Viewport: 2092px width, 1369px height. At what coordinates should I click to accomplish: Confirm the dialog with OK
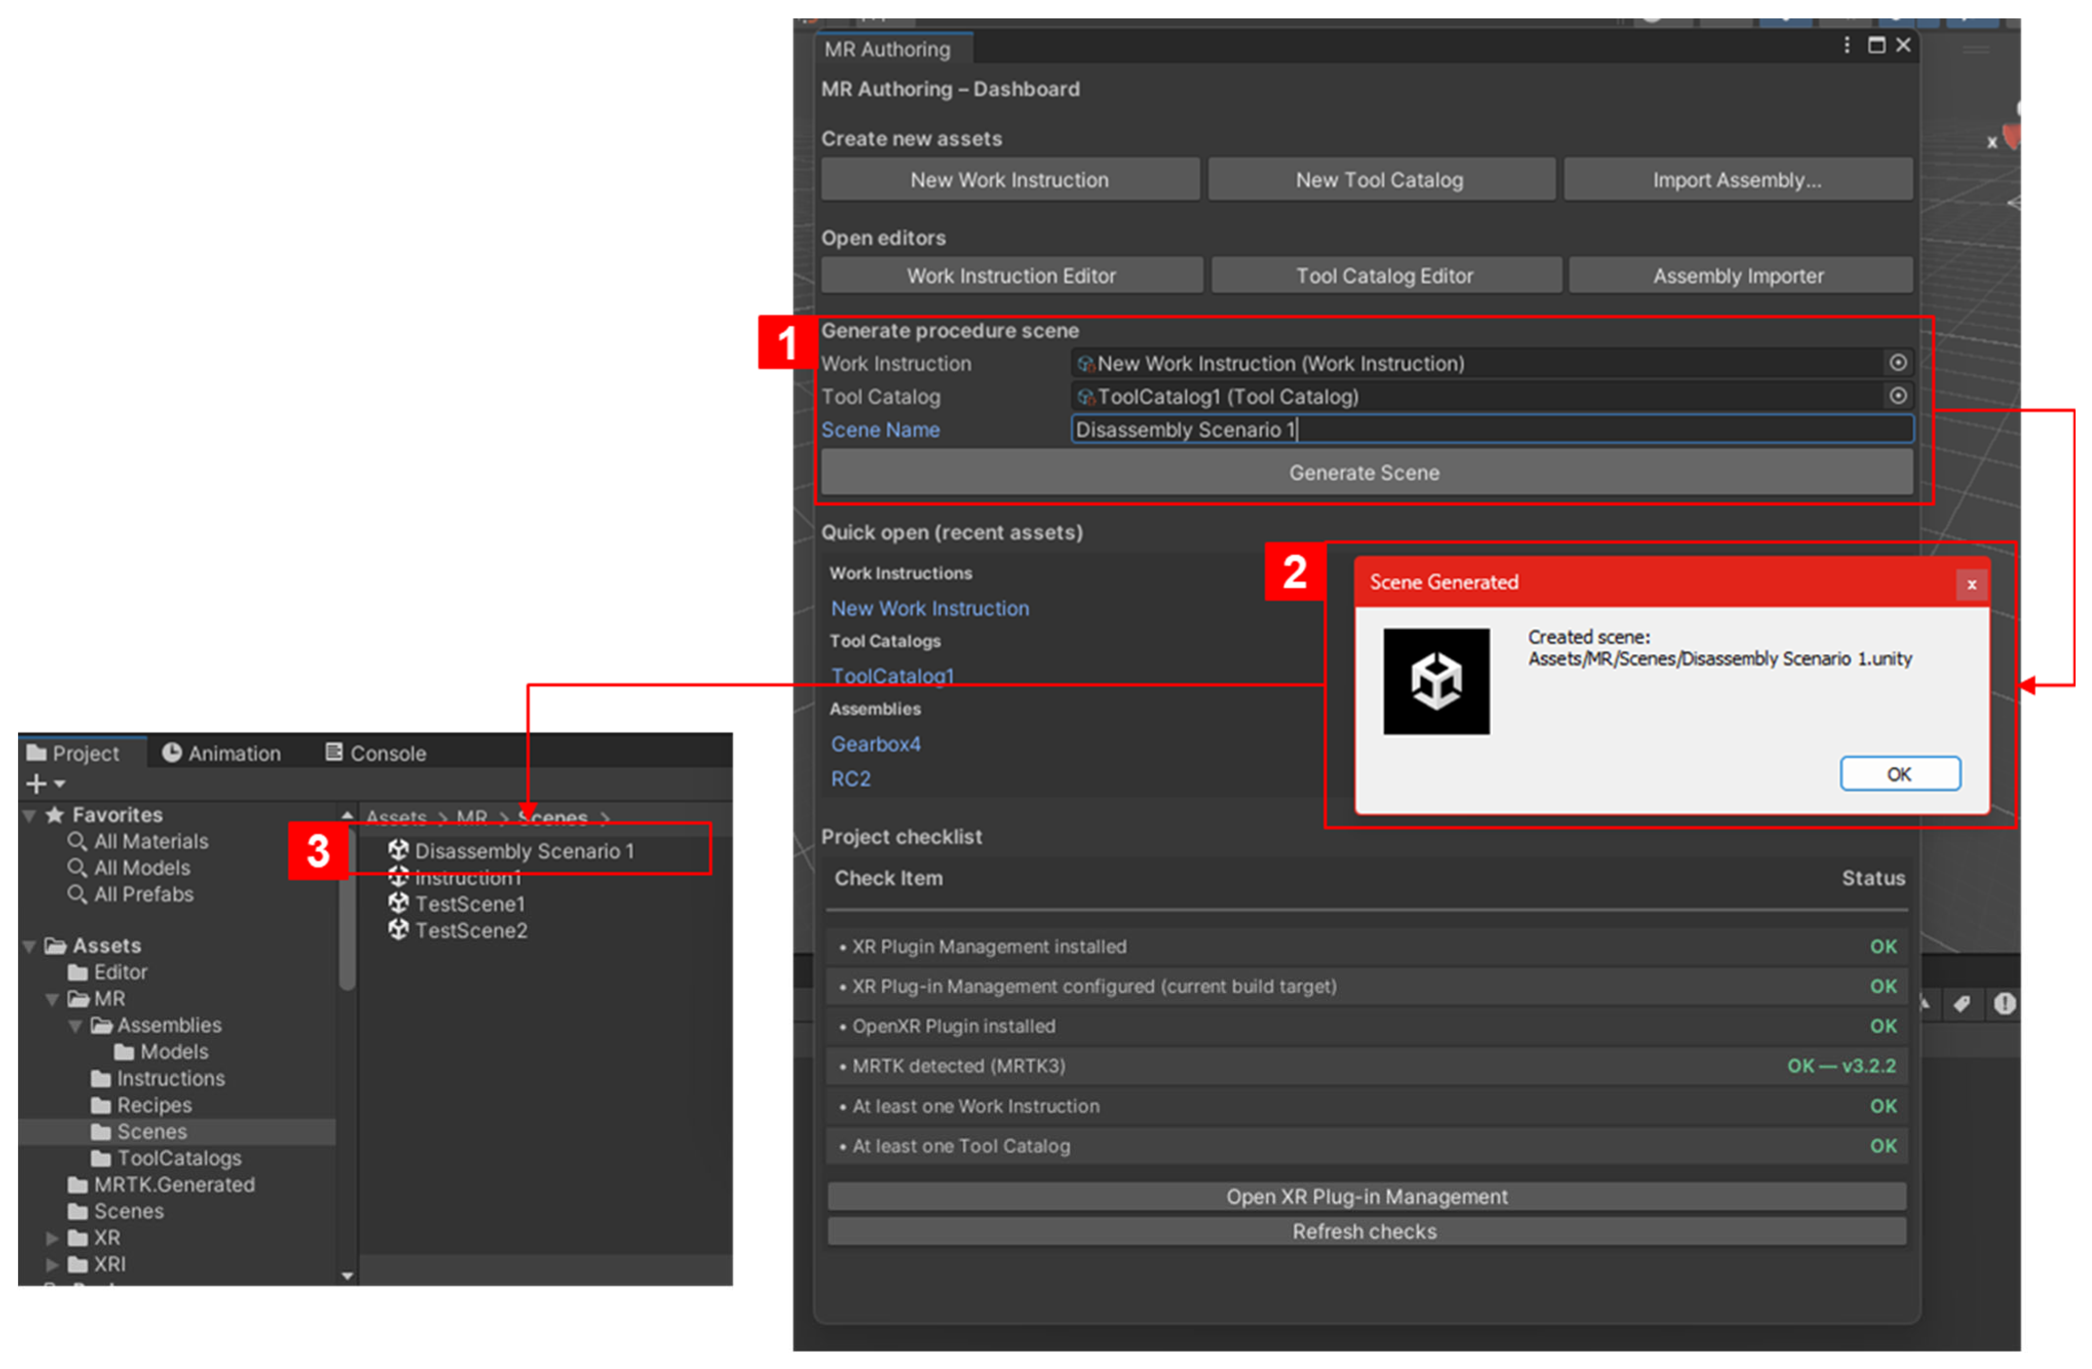[x=1899, y=774]
